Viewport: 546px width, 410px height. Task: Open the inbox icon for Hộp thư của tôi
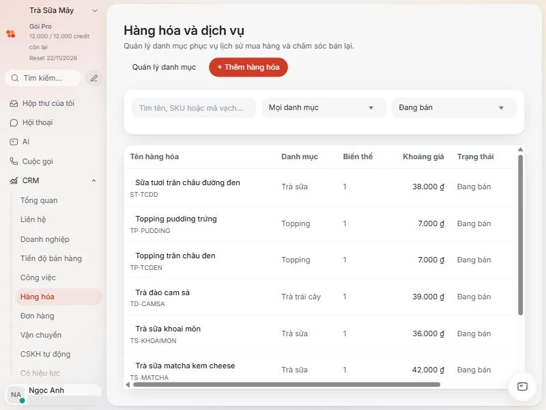[14, 104]
